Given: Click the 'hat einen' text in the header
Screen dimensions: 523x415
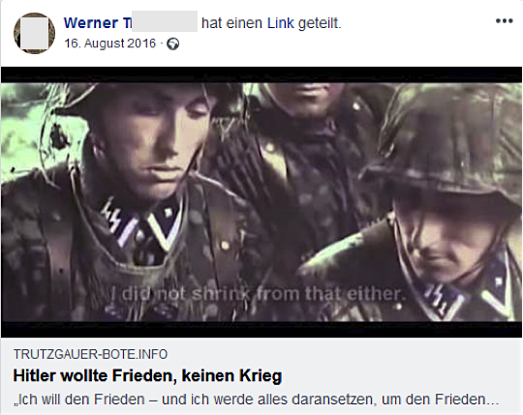Looking at the screenshot, I should point(232,23).
